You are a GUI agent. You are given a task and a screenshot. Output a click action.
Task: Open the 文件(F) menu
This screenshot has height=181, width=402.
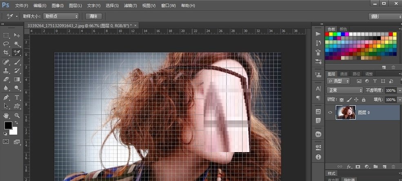pyautogui.click(x=22, y=5)
